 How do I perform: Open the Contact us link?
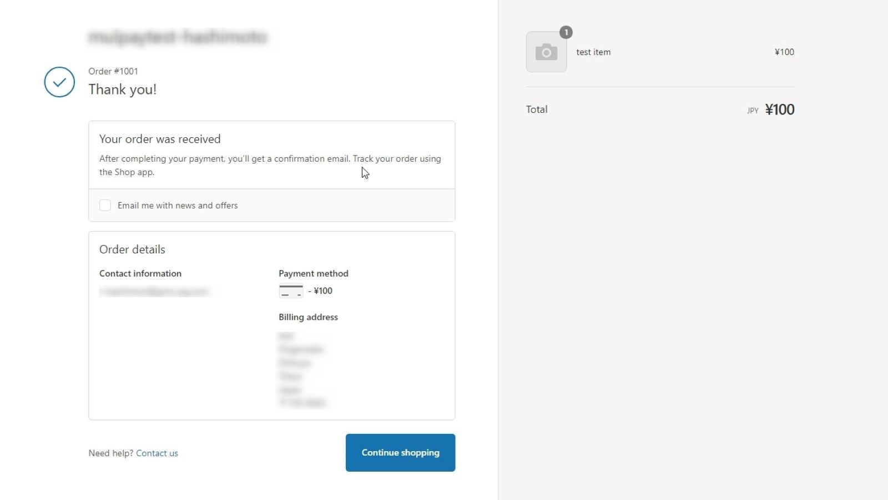[157, 453]
